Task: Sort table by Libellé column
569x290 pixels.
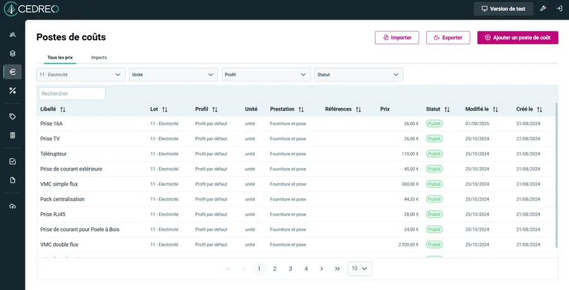Action: [62, 109]
